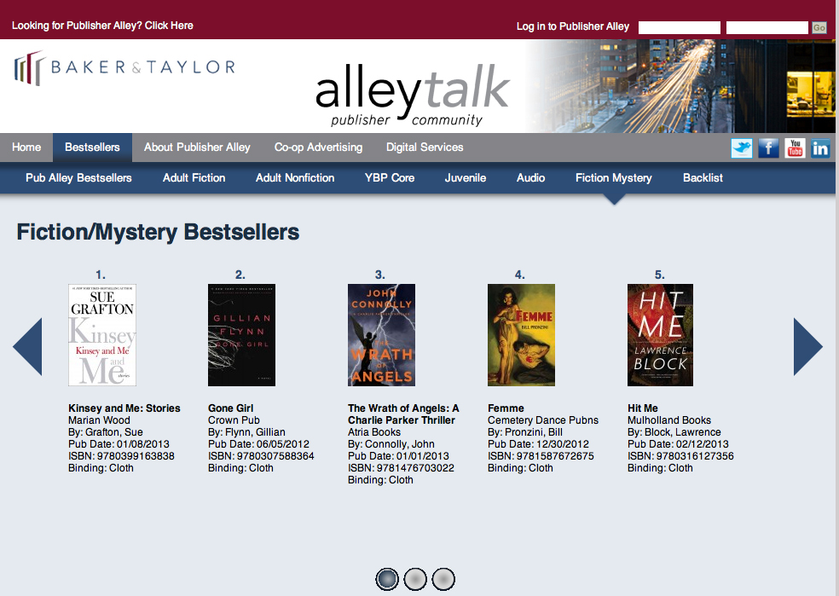Click the Go login button
This screenshot has width=839, height=596.
click(819, 28)
